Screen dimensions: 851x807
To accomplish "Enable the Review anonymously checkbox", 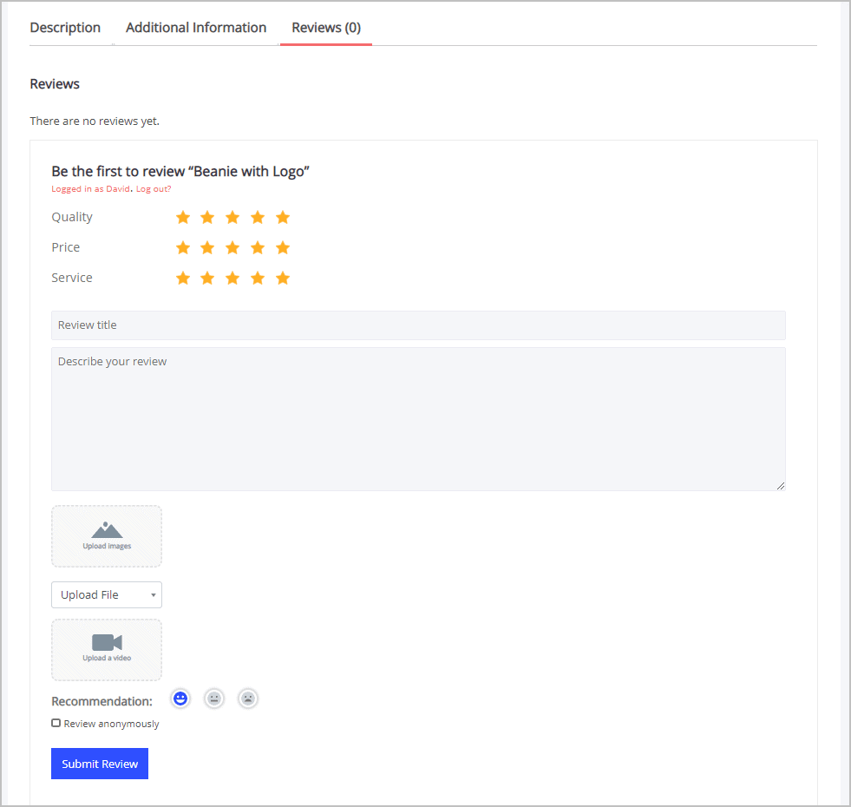I will pyautogui.click(x=56, y=723).
